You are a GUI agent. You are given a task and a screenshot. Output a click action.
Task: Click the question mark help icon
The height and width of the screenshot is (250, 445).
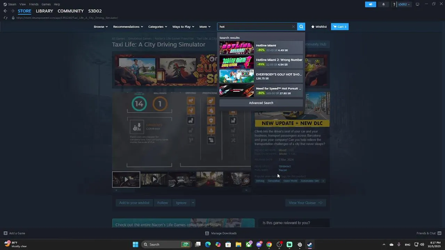click(x=394, y=4)
